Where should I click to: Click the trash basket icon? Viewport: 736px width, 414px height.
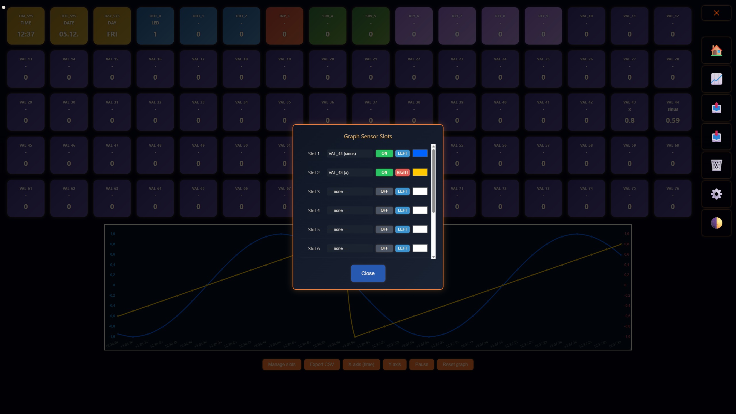716,165
